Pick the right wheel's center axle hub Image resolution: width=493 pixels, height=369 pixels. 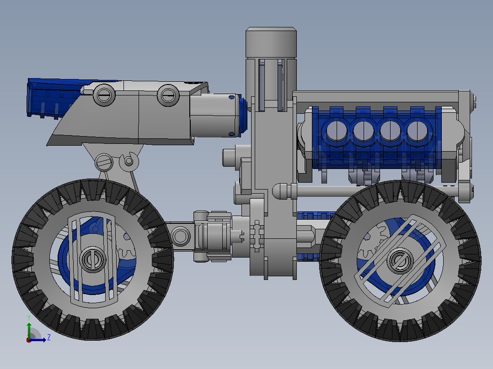click(x=400, y=261)
